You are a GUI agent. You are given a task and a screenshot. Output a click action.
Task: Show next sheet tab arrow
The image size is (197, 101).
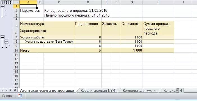point(11,90)
